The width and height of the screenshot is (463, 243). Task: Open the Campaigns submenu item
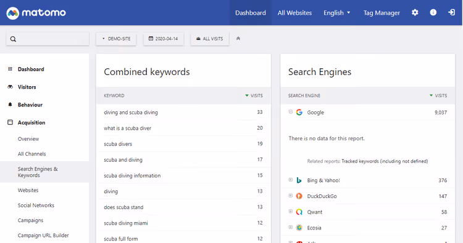[x=30, y=220]
